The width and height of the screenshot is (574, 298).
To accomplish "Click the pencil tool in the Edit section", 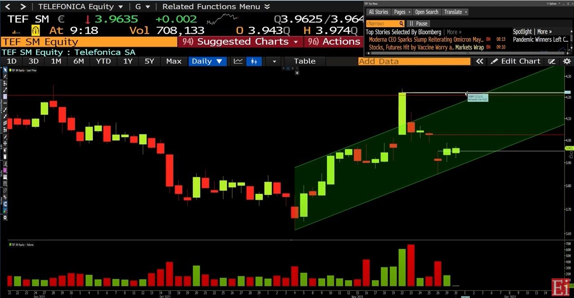I will (5, 136).
